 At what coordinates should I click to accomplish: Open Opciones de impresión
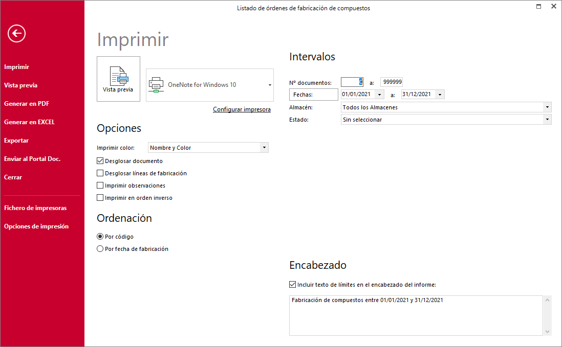pos(36,226)
